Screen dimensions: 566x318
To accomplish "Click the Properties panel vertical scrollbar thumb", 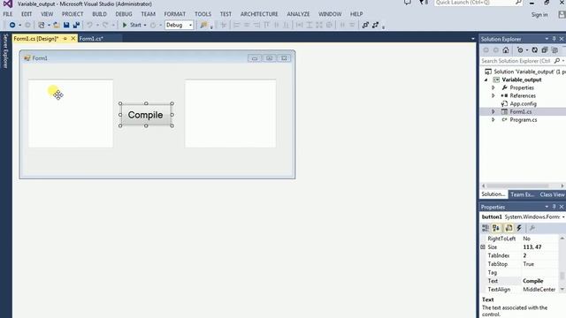I will point(562,276).
